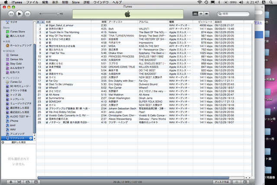Click the Play button
Screen dimensions: 277x185
[x=19, y=13]
